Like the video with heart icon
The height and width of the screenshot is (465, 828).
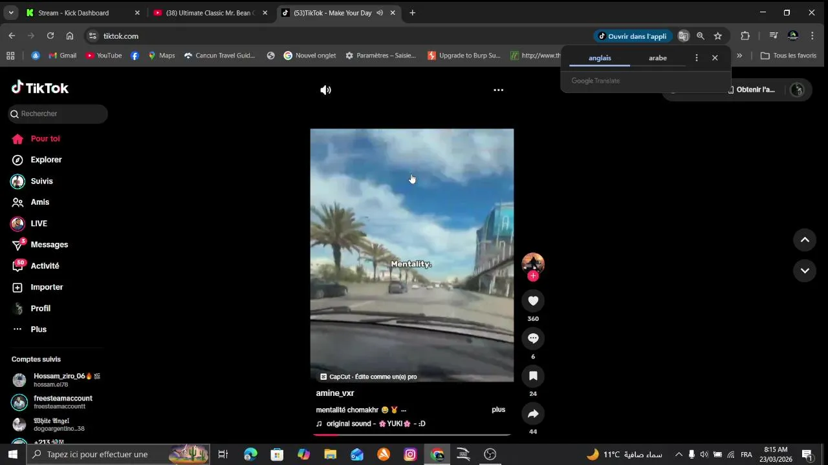(533, 301)
